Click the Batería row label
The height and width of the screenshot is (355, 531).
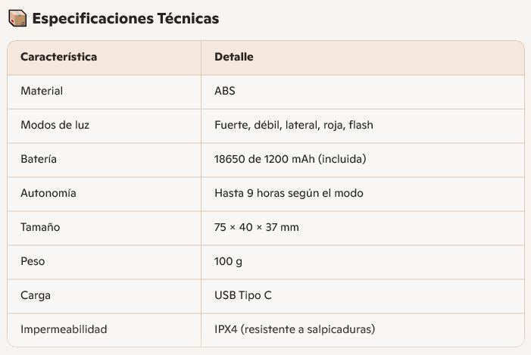click(39, 159)
